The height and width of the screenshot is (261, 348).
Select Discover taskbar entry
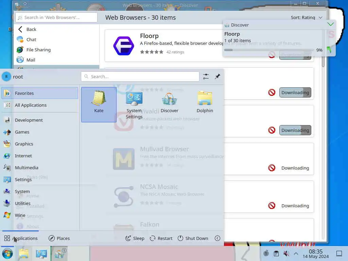click(x=59, y=254)
